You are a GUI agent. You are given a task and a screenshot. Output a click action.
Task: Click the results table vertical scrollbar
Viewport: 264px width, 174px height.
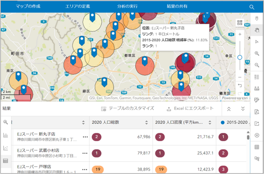pos(248,137)
